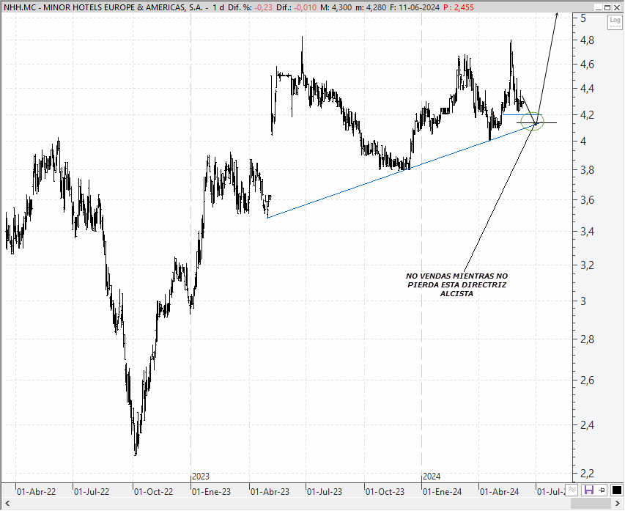Click the 01-Jul-23 date axis label
This screenshot has width=625, height=511.
click(325, 492)
